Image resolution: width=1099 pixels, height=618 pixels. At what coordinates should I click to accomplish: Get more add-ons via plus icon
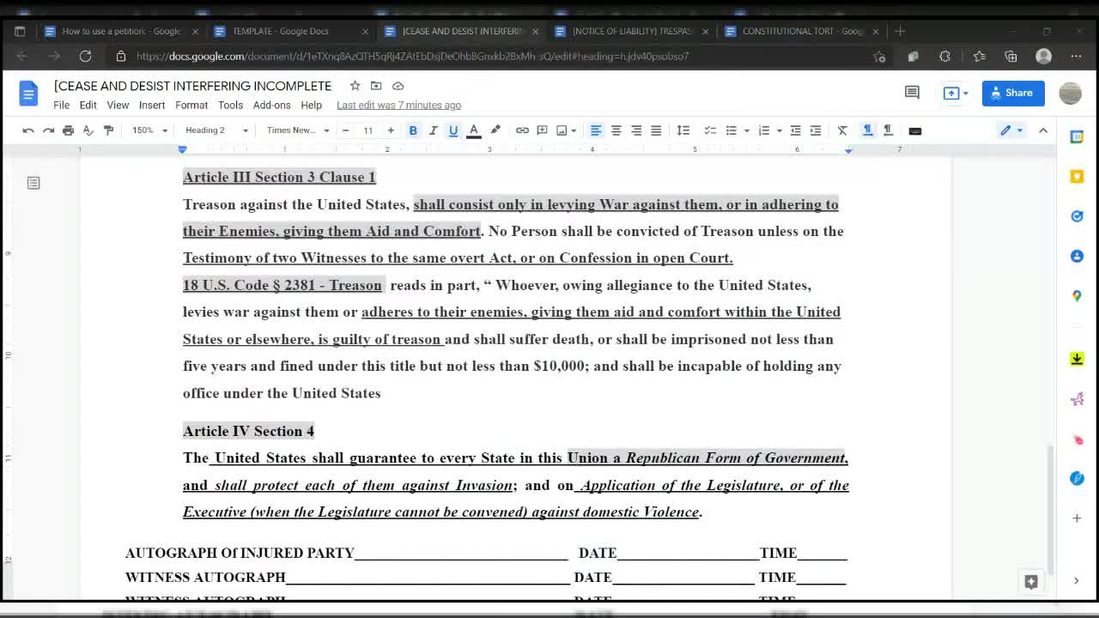point(1077,518)
